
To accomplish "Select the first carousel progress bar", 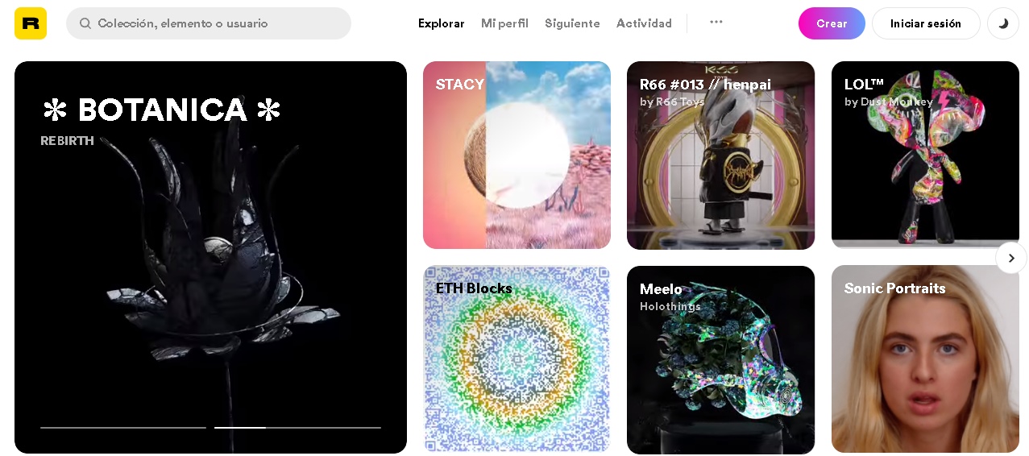I will (123, 428).
